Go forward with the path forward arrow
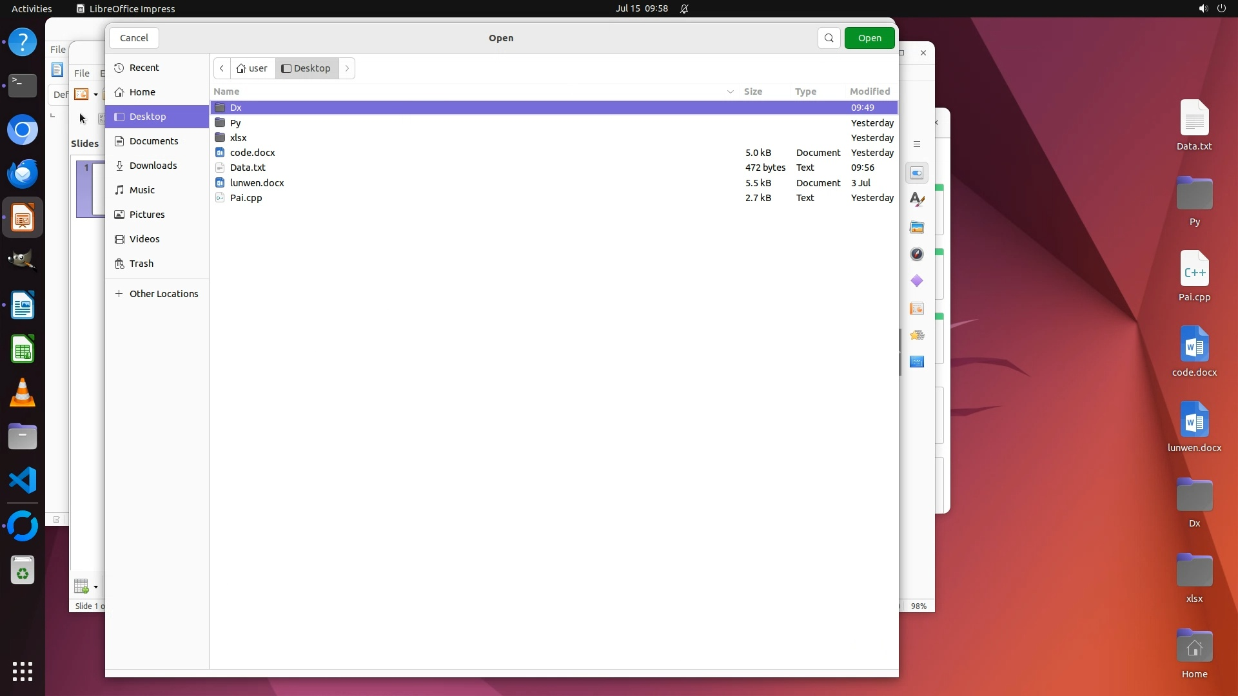Screen dimensions: 1238x696 click(347, 68)
